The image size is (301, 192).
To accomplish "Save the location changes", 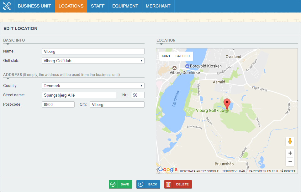I will 121,184.
